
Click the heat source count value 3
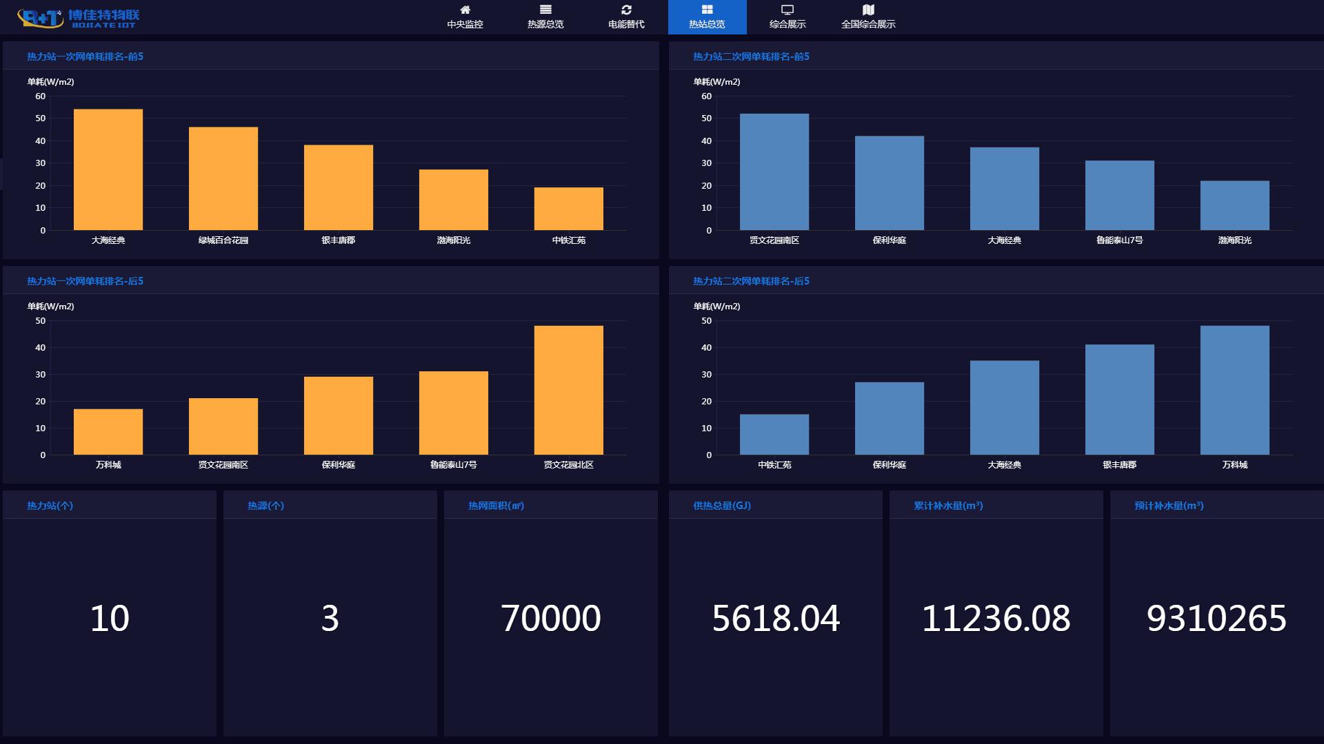(330, 618)
